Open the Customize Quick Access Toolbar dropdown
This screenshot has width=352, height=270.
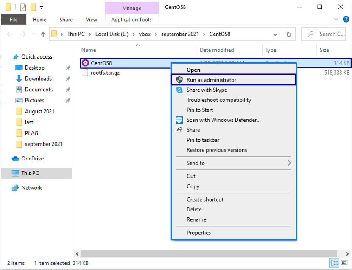(42, 8)
